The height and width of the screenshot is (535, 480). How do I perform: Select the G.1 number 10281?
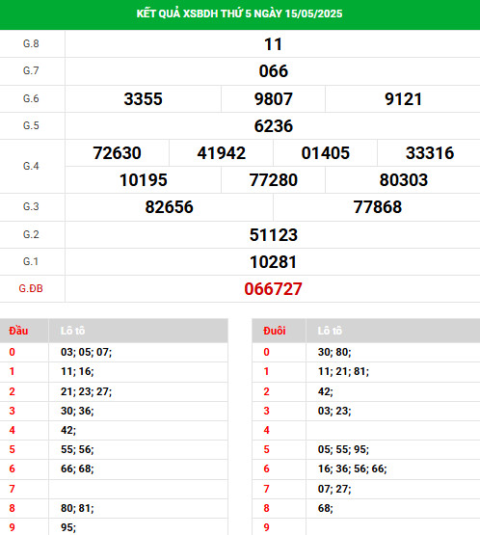pyautogui.click(x=274, y=262)
